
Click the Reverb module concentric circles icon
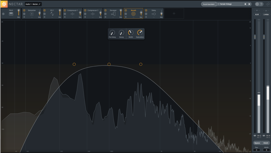tap(133, 14)
